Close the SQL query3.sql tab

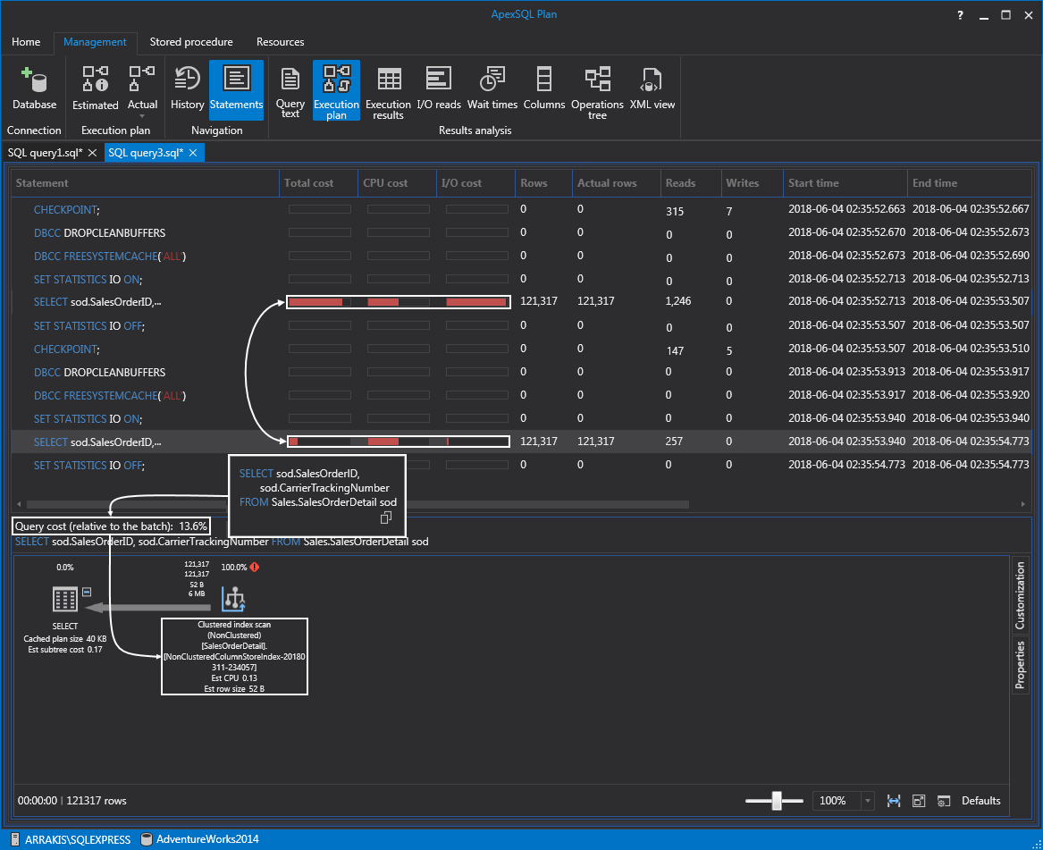coord(193,153)
